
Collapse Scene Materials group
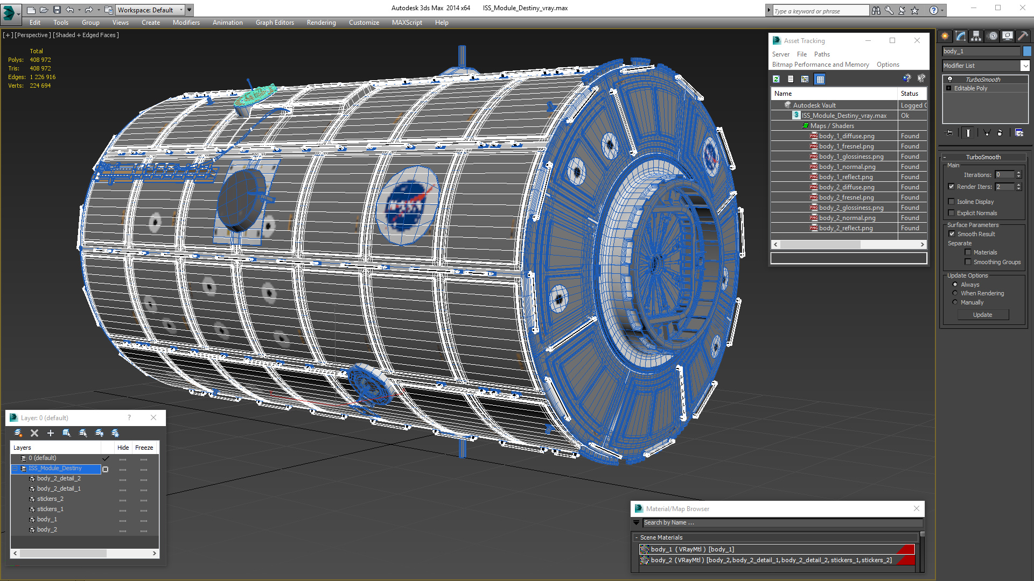pos(636,537)
